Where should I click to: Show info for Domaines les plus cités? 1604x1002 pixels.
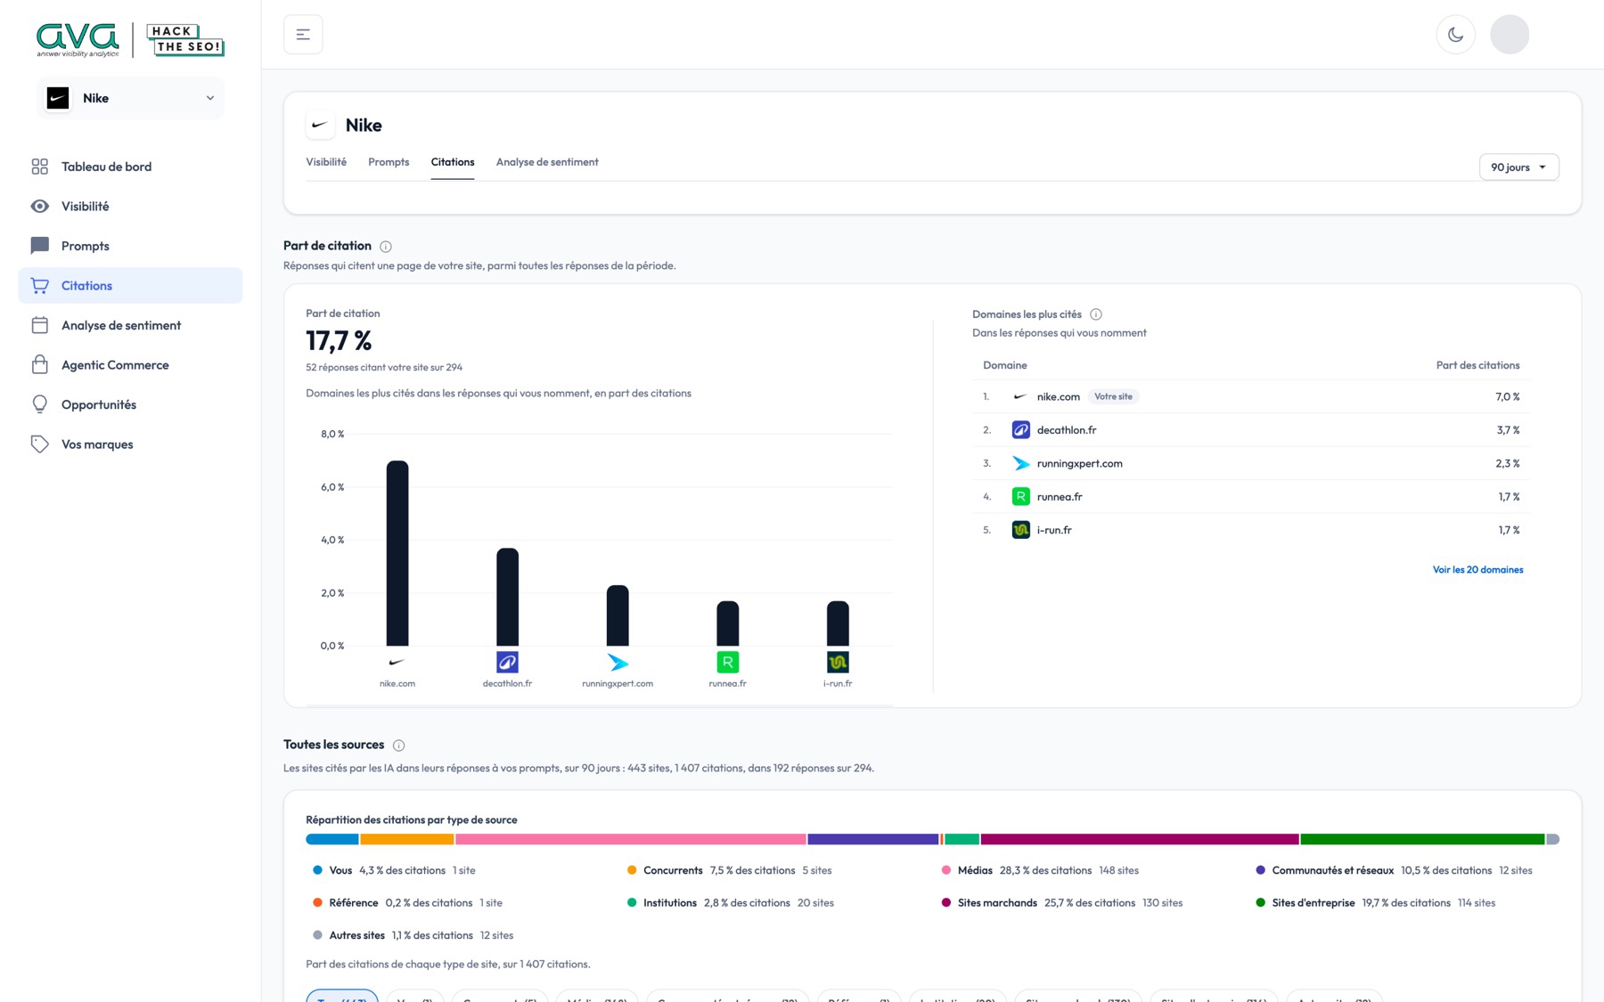(1096, 314)
